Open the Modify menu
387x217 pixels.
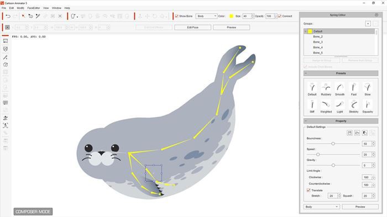pos(20,8)
